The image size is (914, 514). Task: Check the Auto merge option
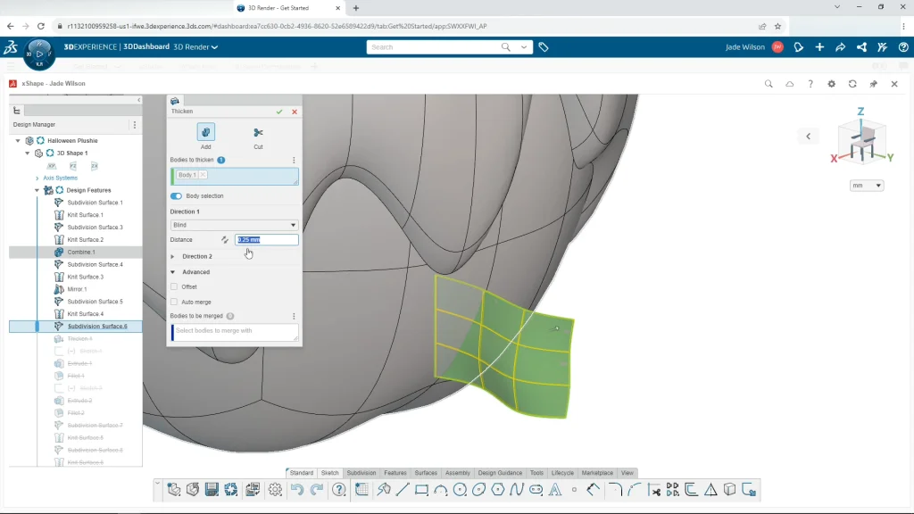174,302
